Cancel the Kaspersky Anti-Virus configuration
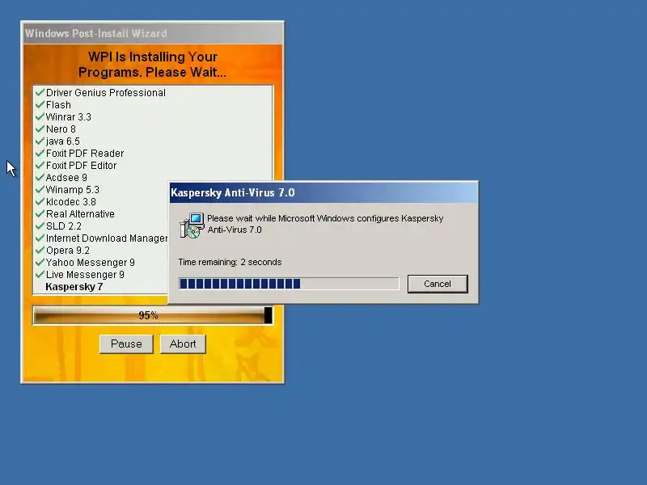647x485 pixels. [438, 284]
